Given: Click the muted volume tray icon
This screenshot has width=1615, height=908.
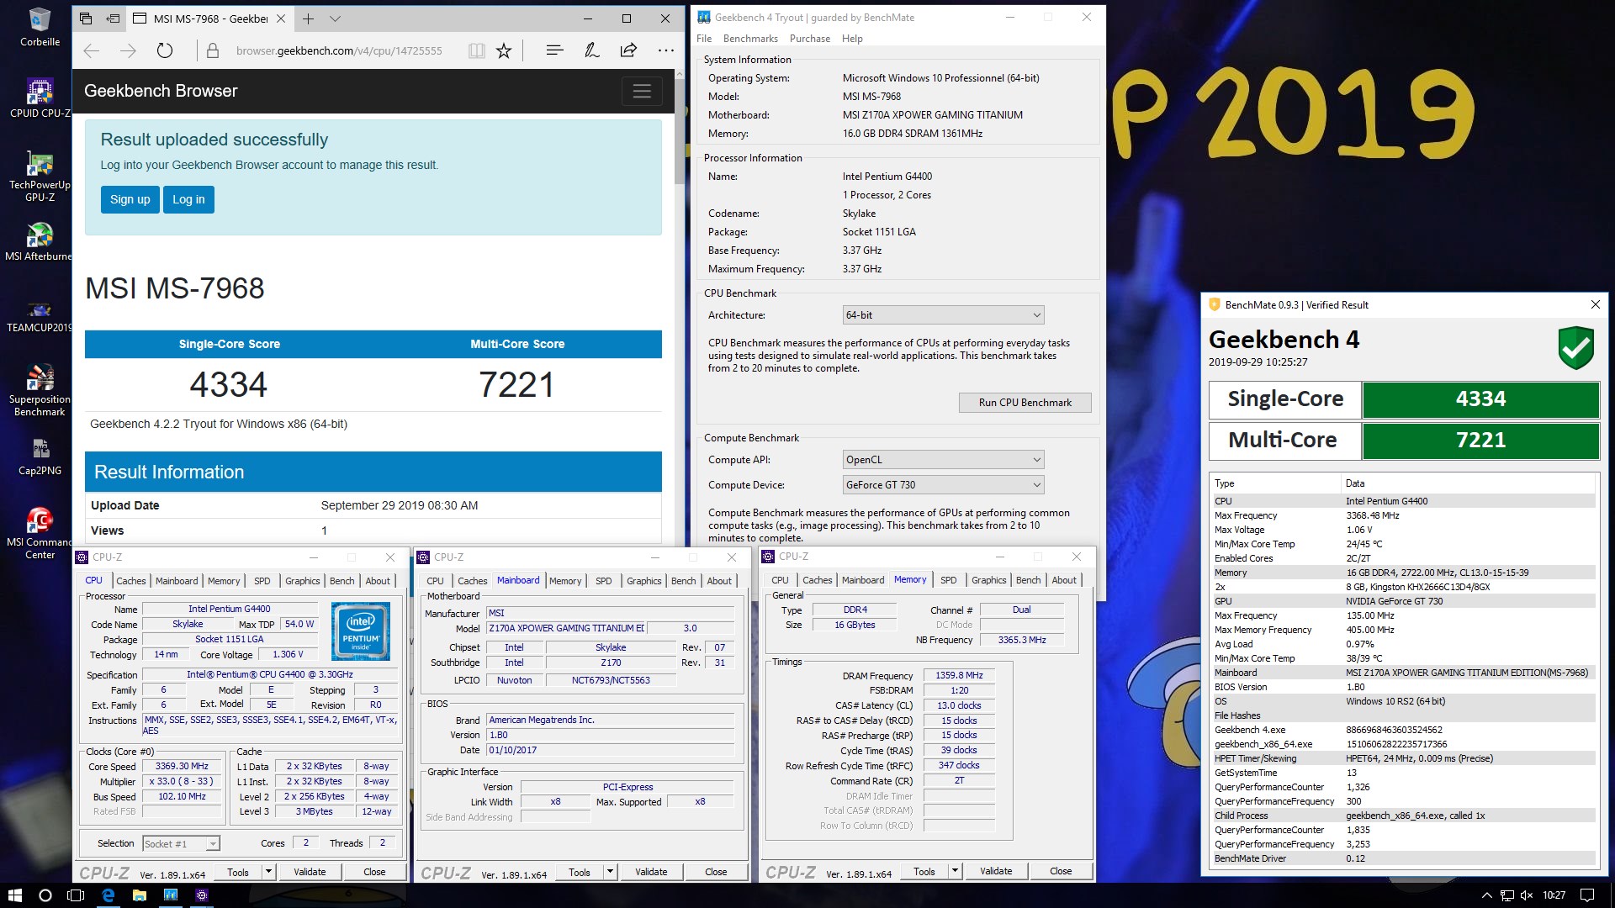Looking at the screenshot, I should (1527, 895).
